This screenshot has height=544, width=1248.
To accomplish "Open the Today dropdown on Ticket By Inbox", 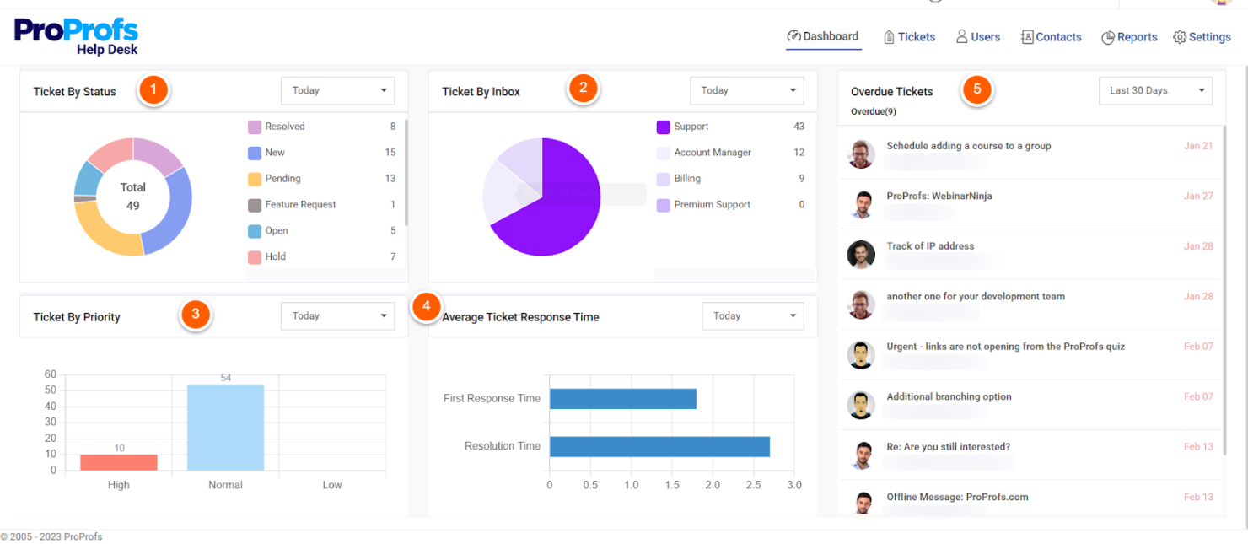I will point(746,90).
